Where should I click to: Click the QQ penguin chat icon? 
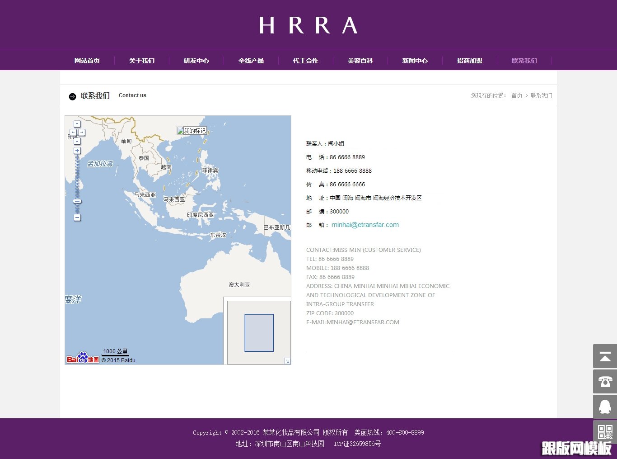[x=605, y=407]
